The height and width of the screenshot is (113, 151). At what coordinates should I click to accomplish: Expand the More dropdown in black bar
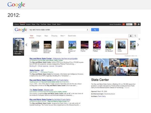click(x=59, y=24)
